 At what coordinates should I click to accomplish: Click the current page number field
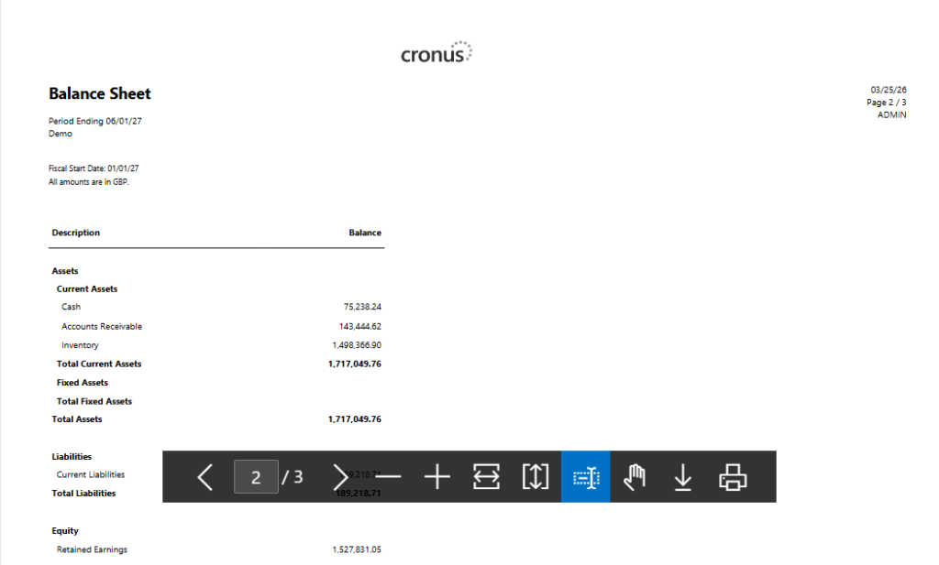pos(256,476)
